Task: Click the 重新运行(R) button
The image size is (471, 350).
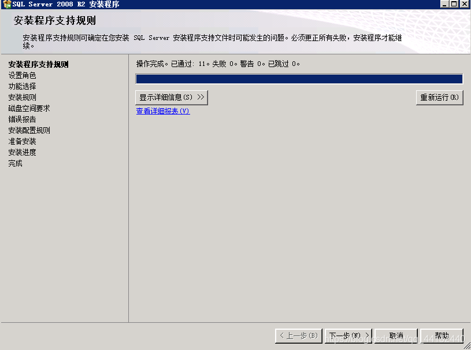Action: (439, 97)
